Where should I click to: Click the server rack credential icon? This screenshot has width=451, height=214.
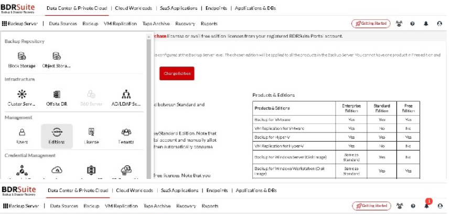[x=91, y=170]
